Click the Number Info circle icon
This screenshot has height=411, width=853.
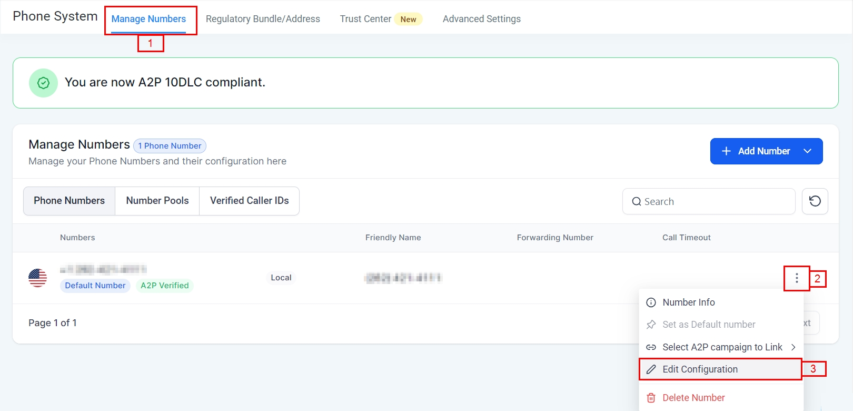click(x=651, y=302)
